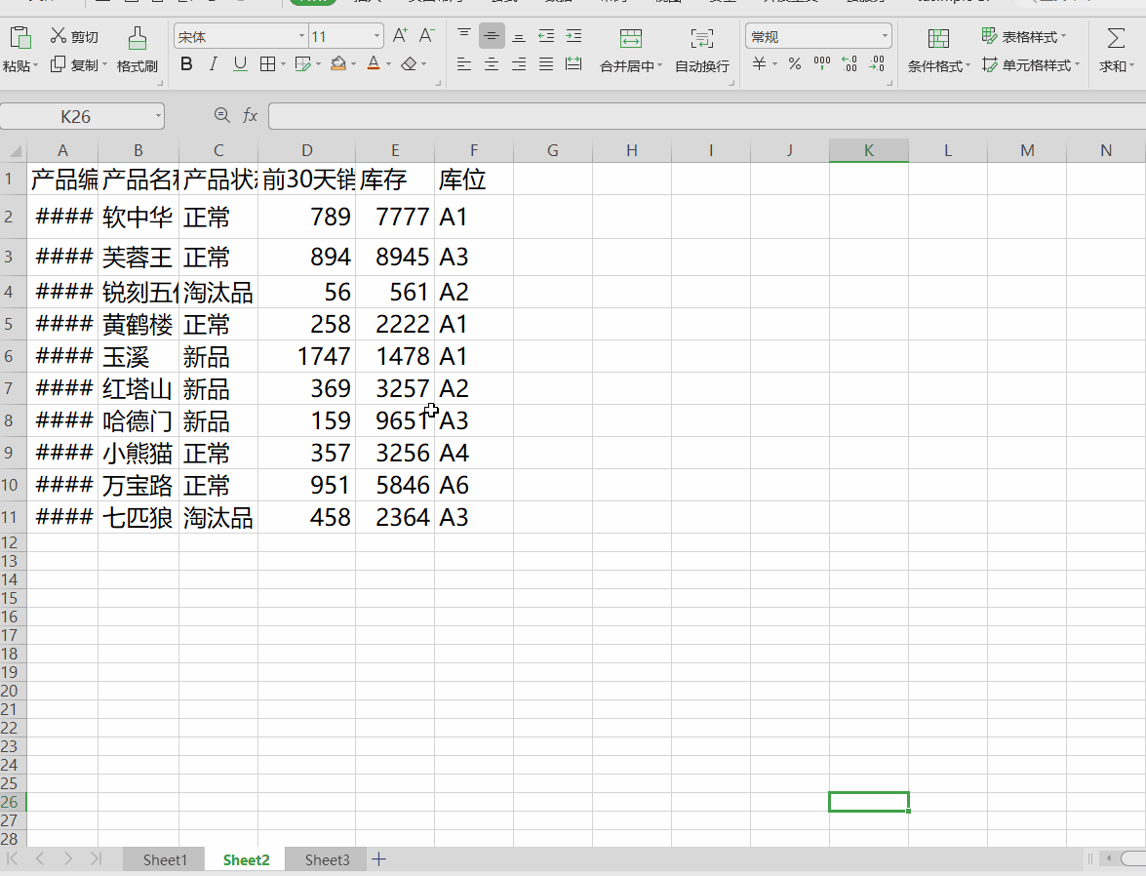Expand the borders dropdown arrow

(x=283, y=64)
